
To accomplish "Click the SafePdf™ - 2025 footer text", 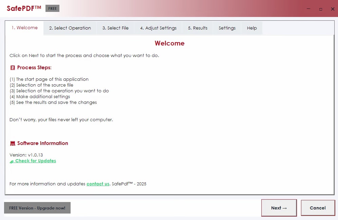I will (129, 184).
